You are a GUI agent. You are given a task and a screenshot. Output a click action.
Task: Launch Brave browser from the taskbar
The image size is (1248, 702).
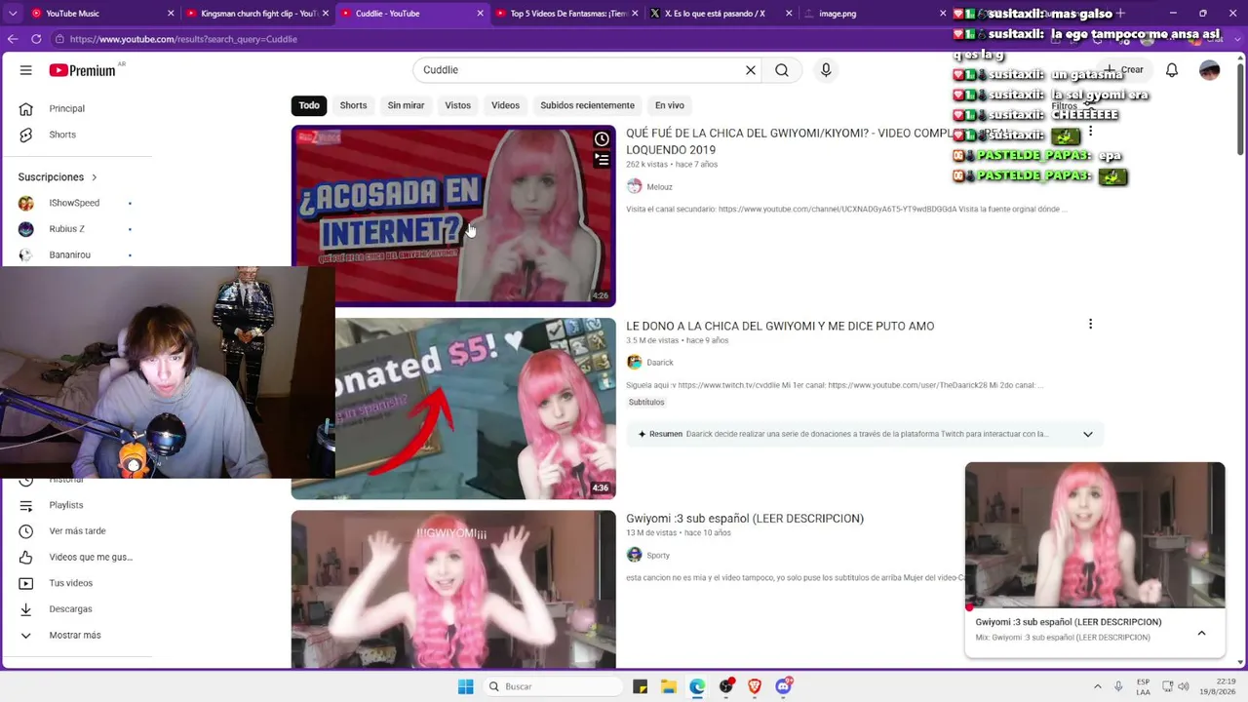[755, 686]
